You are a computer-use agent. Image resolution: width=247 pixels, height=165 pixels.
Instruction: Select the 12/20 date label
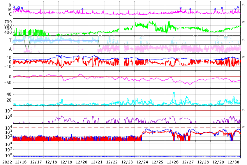pos(81,162)
